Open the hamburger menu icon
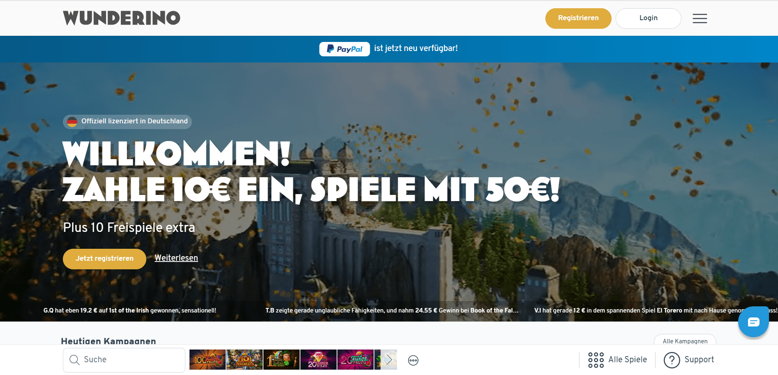 700,19
